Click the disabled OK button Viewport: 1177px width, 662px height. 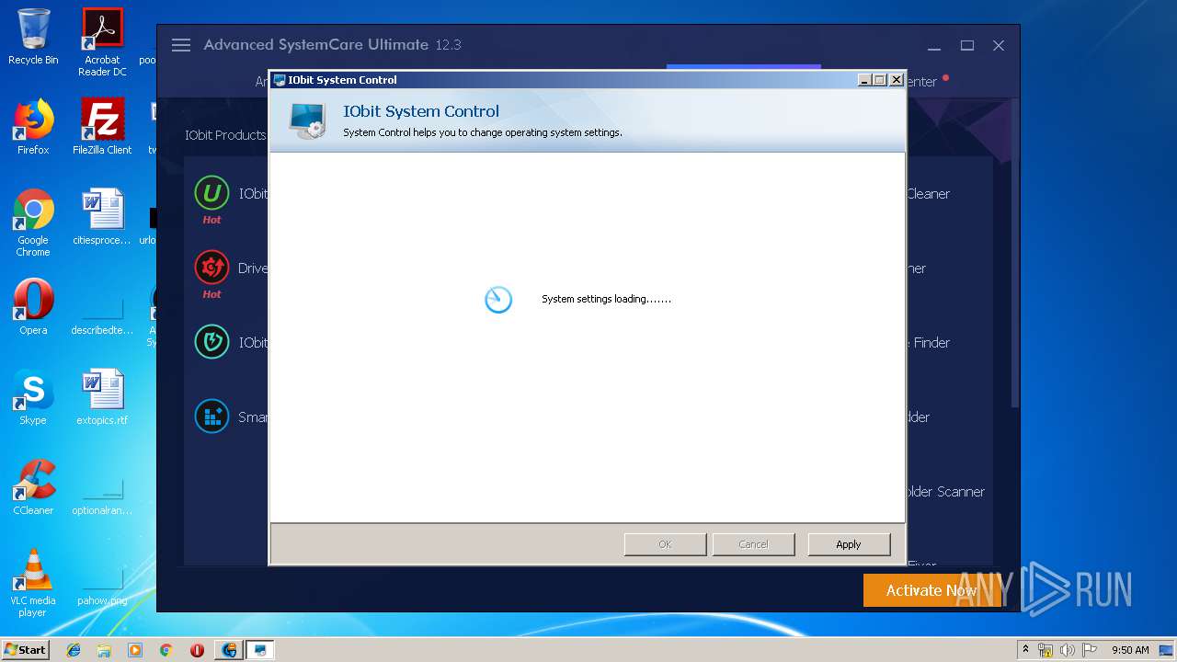click(665, 544)
